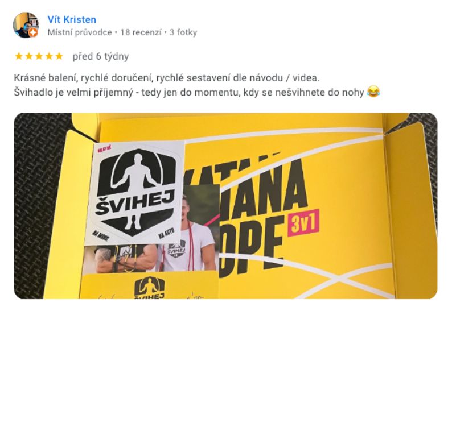Open Vít Kristen's profile avatar
This screenshot has height=423, width=452.
pyautogui.click(x=26, y=25)
